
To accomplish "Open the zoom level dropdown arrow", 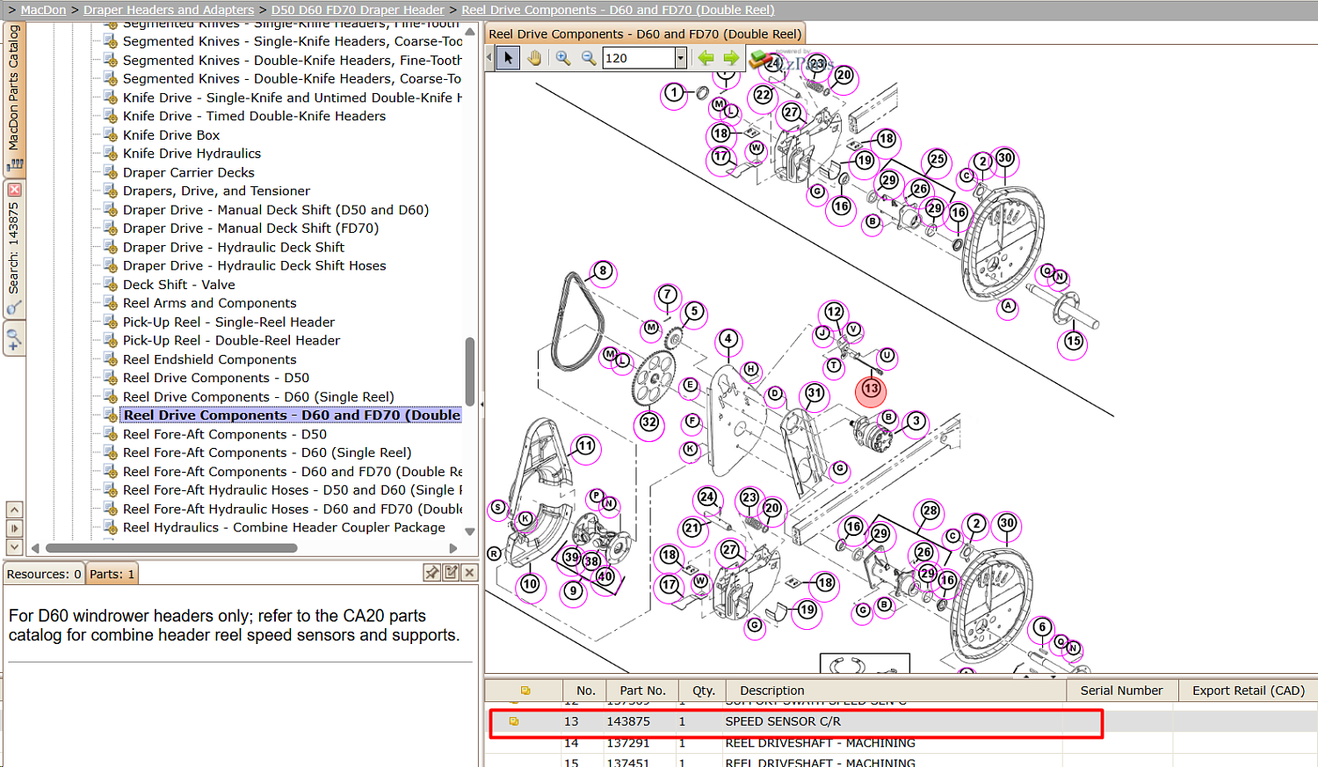I will (x=680, y=58).
